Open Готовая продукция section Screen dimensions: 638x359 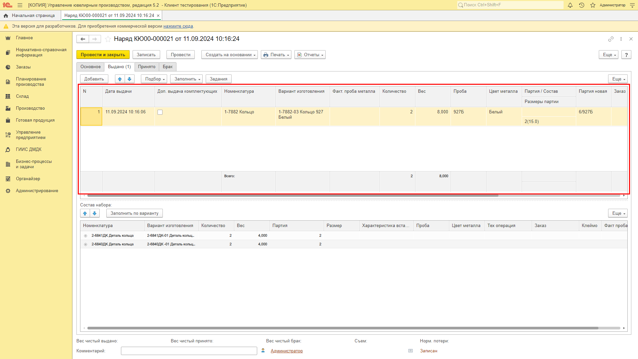click(35, 120)
